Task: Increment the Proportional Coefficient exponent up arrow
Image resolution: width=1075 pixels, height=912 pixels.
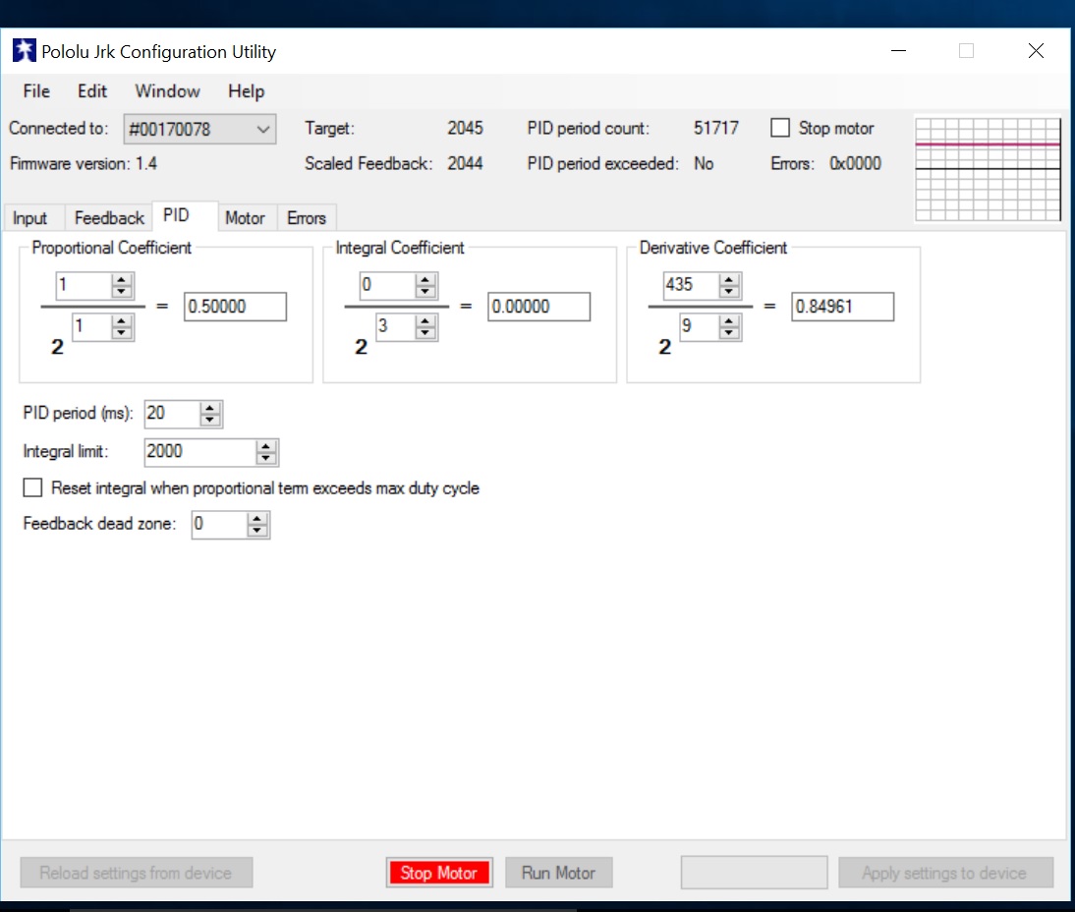Action: point(121,321)
